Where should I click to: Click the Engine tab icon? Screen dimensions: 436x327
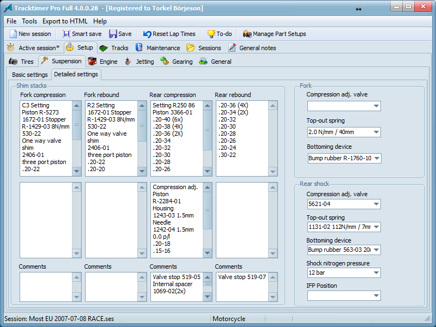pyautogui.click(x=92, y=61)
